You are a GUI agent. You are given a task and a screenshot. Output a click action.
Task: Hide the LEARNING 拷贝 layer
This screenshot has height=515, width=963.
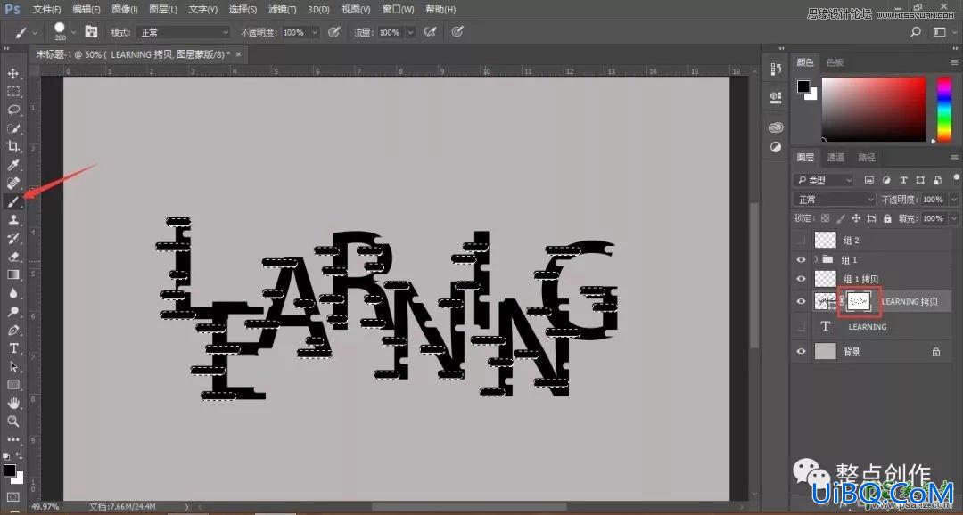801,301
